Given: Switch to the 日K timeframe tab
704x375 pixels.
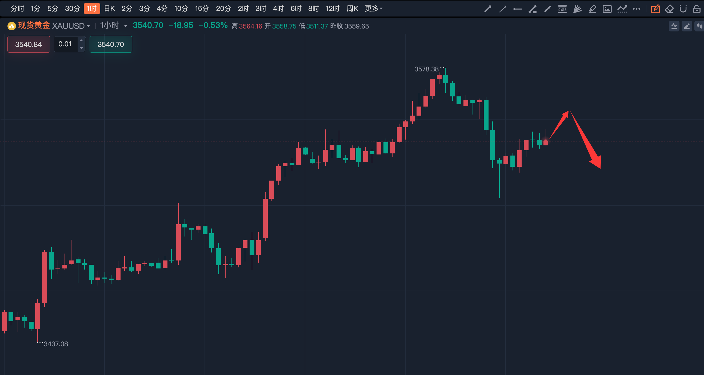Looking at the screenshot, I should point(110,9).
